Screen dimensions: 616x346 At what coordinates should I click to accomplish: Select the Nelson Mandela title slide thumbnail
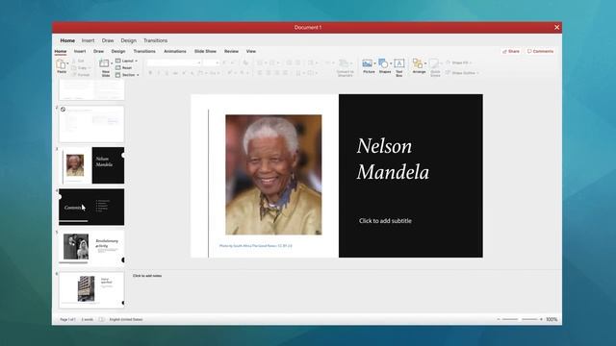(91, 165)
